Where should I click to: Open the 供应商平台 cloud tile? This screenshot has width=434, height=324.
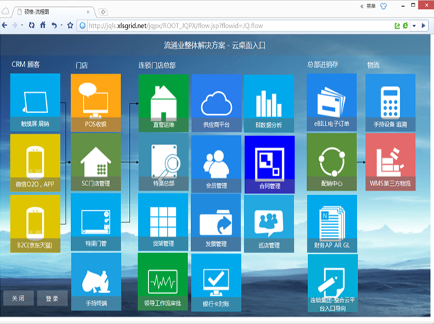click(x=216, y=103)
